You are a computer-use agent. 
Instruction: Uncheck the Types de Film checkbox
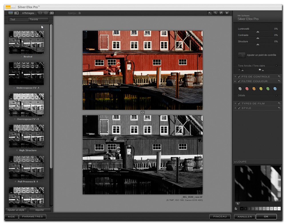pyautogui.click(x=239, y=104)
